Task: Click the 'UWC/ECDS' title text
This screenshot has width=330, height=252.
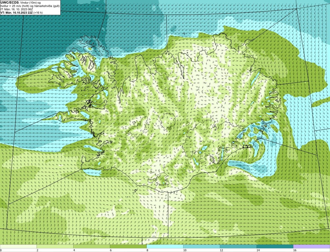Action: click(x=10, y=3)
